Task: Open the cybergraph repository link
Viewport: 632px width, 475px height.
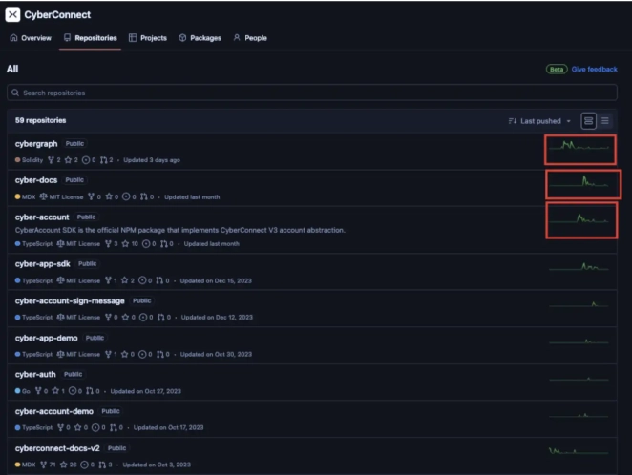Action: coord(36,143)
